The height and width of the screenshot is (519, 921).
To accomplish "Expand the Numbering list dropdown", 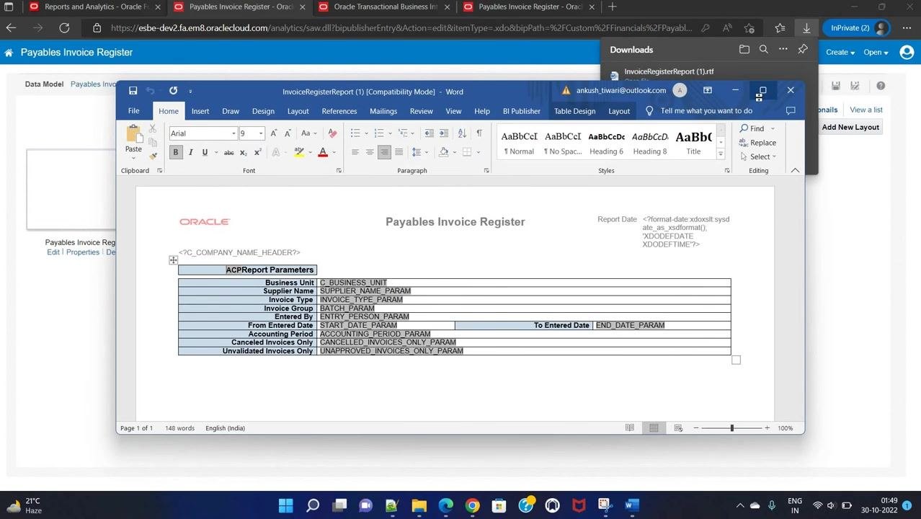I will (x=390, y=133).
